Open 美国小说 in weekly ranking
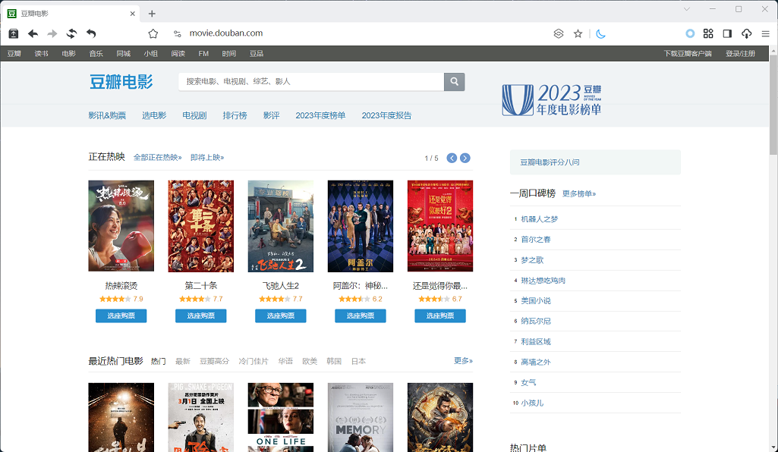The width and height of the screenshot is (778, 452). point(536,301)
